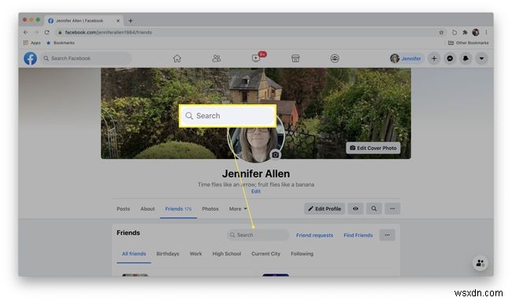Click the View As eye icon
The image size is (512, 301).
click(355, 209)
